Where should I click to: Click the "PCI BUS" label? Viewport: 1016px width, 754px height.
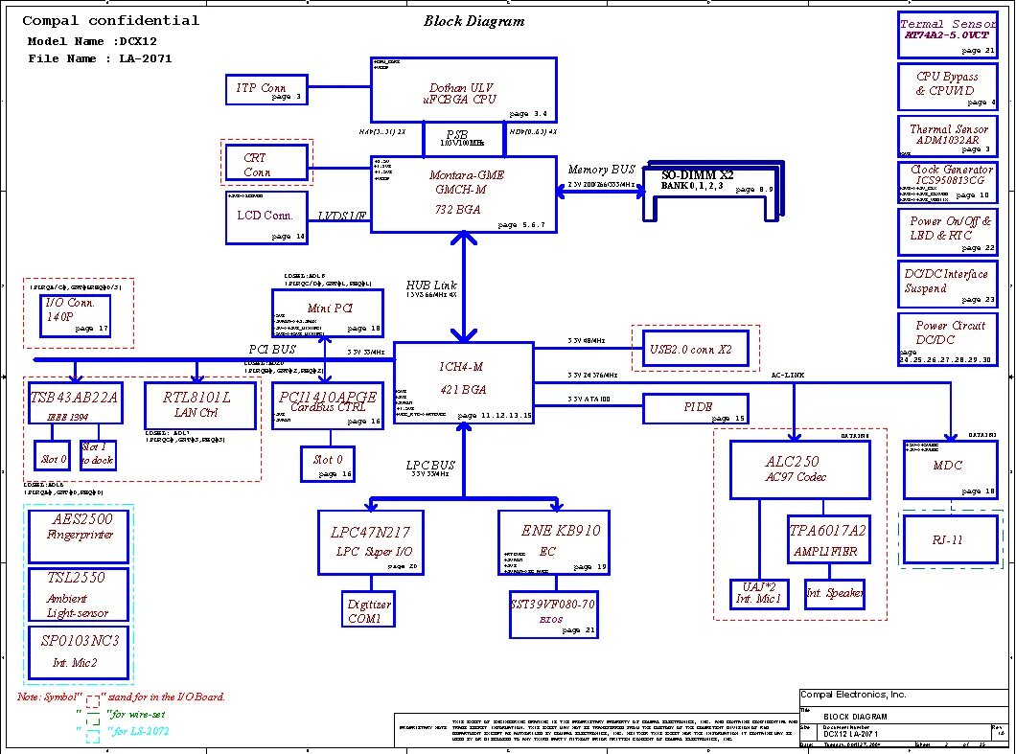(272, 349)
